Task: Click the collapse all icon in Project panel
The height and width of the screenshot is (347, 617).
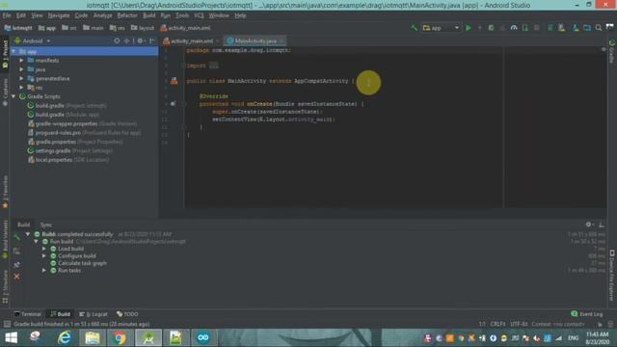Action: coord(126,40)
